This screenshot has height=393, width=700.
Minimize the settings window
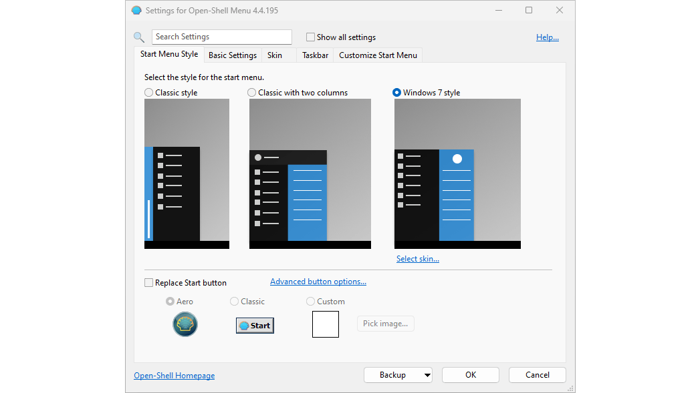[x=499, y=10]
